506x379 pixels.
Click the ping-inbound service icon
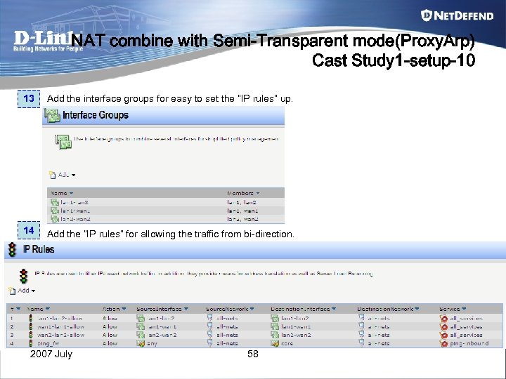click(443, 343)
